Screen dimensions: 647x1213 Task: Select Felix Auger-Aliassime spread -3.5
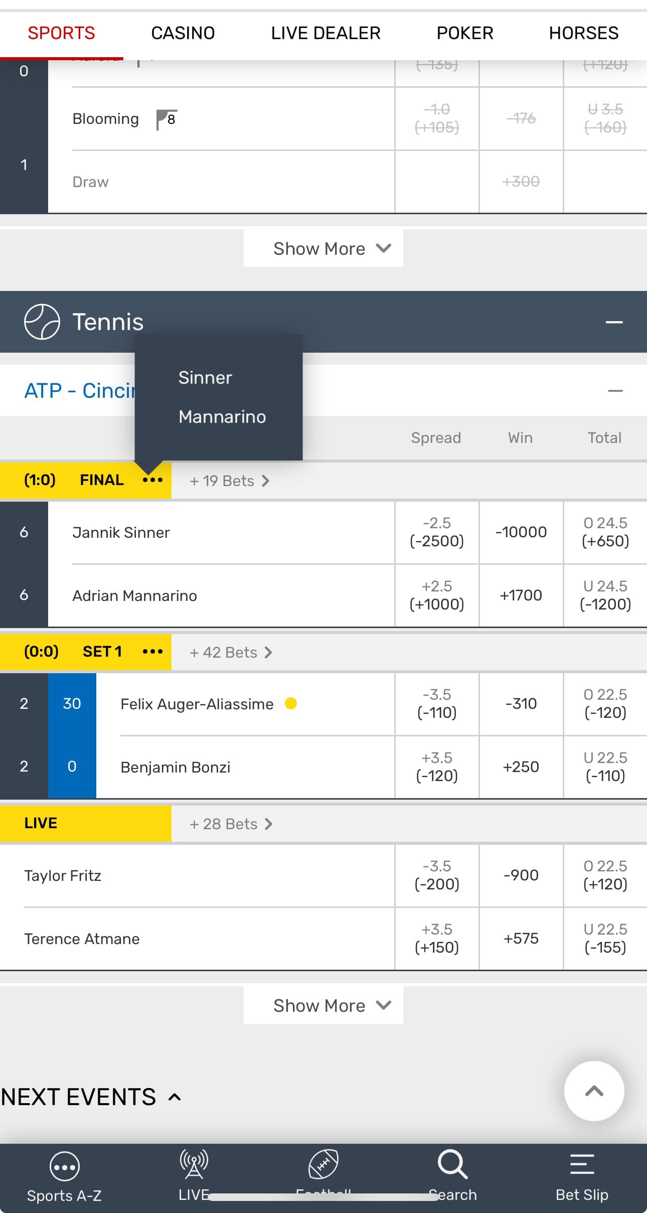click(437, 704)
